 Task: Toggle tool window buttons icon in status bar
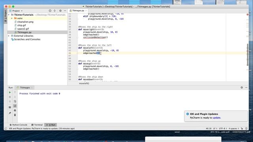click(x=6, y=129)
